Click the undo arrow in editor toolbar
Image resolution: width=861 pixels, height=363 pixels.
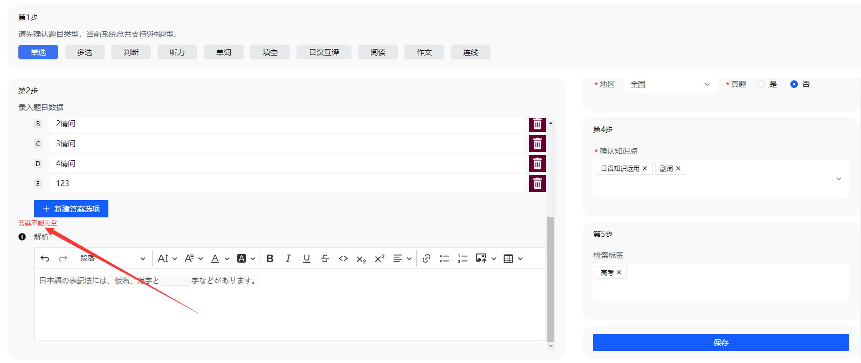click(x=45, y=259)
